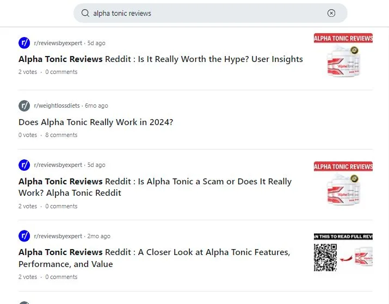Click the magnifier search icon
389x304 pixels.
tap(85, 13)
